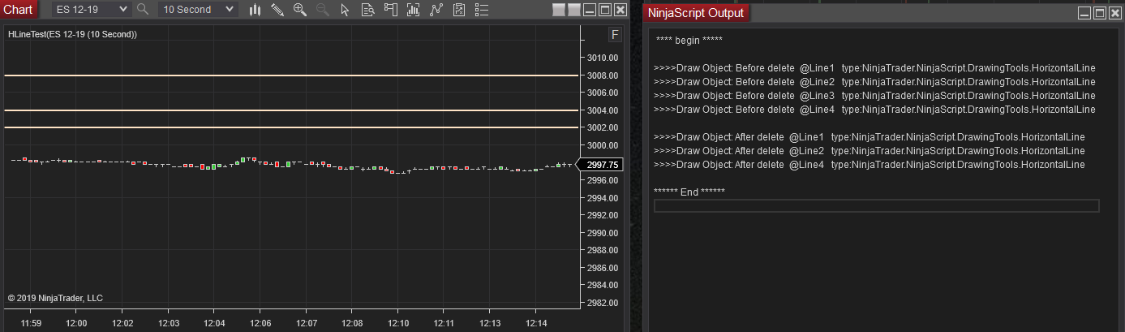Viewport: 1125px width, 332px height.
Task: Click the 'After delete @Line2' output line
Action: coord(869,151)
